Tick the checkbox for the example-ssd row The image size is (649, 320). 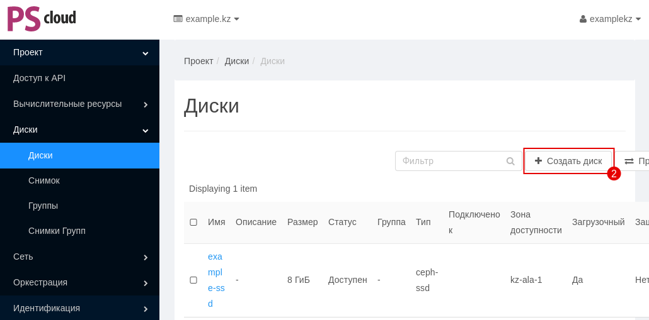coord(193,280)
